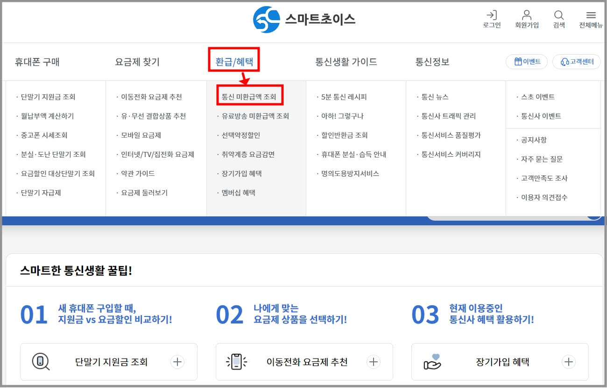
Task: Expand the 단말기 지원금 조회 card plus button
Action: (x=178, y=361)
